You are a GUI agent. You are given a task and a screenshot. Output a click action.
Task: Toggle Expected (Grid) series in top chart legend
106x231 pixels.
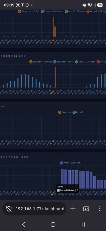pyautogui.click(x=29, y=11)
